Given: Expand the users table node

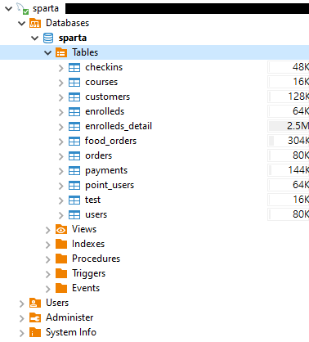Looking at the screenshot, I should point(61,215).
